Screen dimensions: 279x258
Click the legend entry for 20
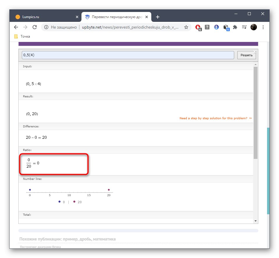[x=77, y=202]
